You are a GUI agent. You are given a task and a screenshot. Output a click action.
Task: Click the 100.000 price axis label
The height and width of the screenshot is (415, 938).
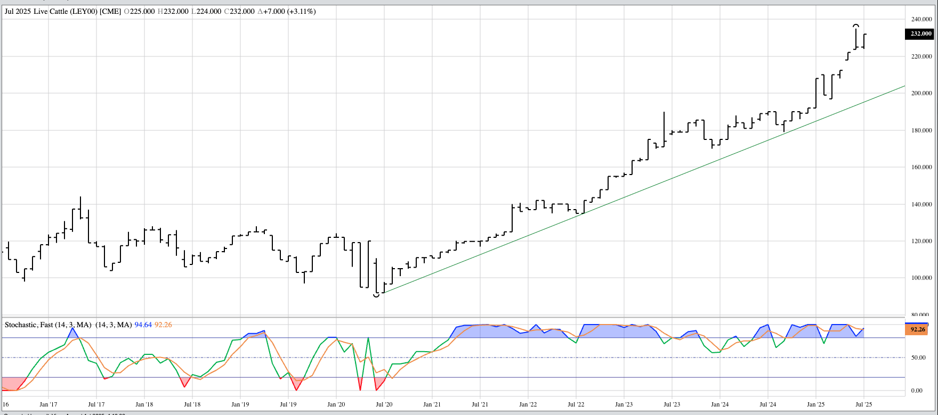[x=921, y=278]
